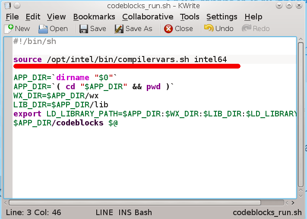Open the Edit menu
This screenshot has width=307, height=219.
click(x=33, y=17)
